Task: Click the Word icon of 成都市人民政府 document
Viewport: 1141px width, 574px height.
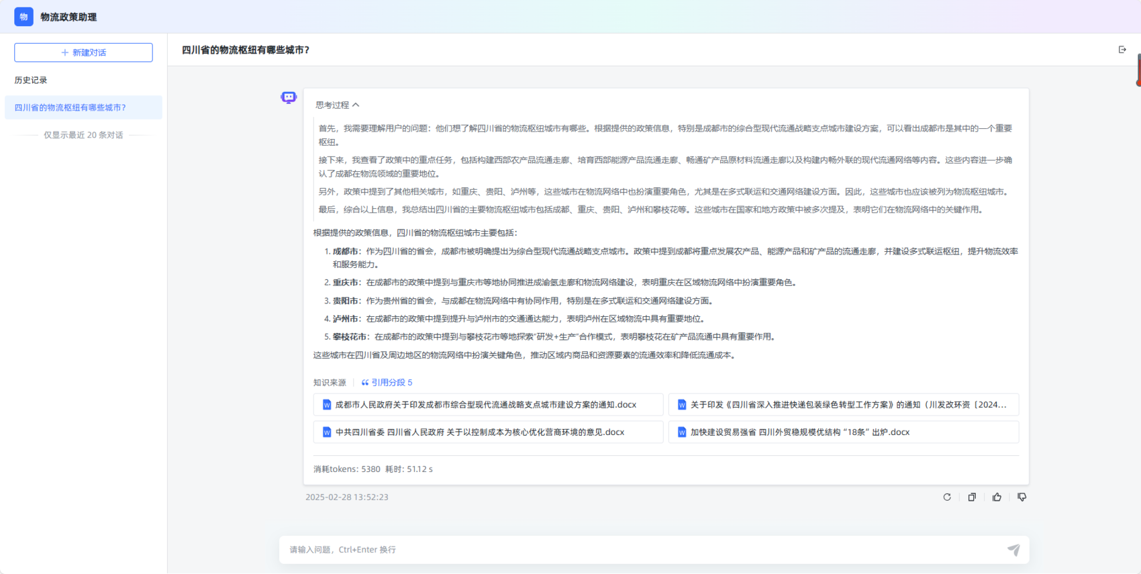Action: [x=327, y=405]
